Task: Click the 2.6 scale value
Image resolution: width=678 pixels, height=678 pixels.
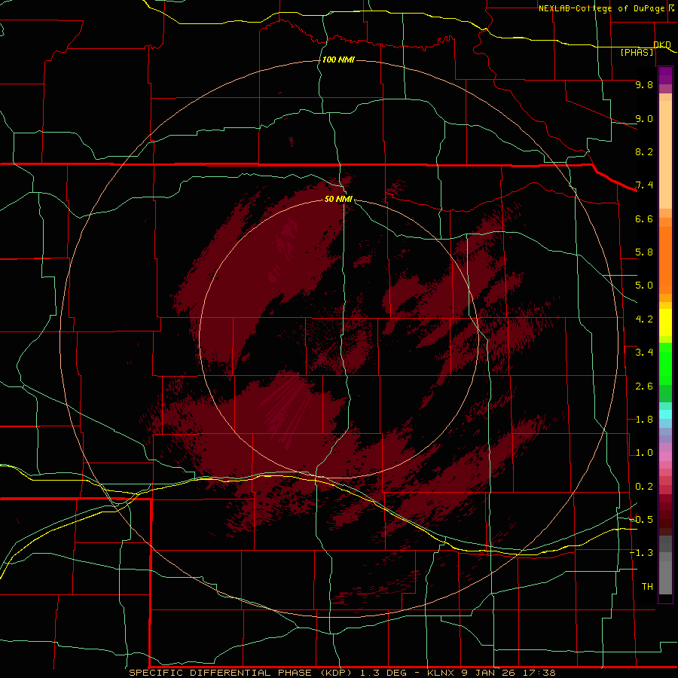Action: 644,386
